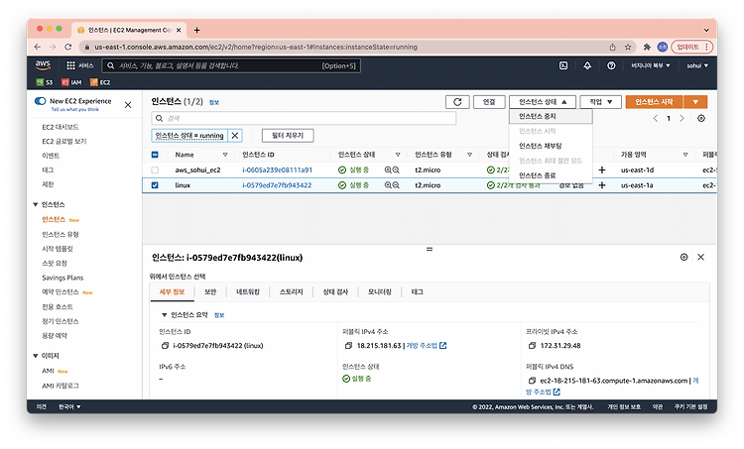
Task: Click zoom icons in linux row
Action: (x=392, y=185)
